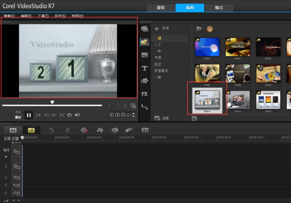Set mark-in with the left bracket icon
The height and width of the screenshot is (203, 291).
tap(110, 106)
